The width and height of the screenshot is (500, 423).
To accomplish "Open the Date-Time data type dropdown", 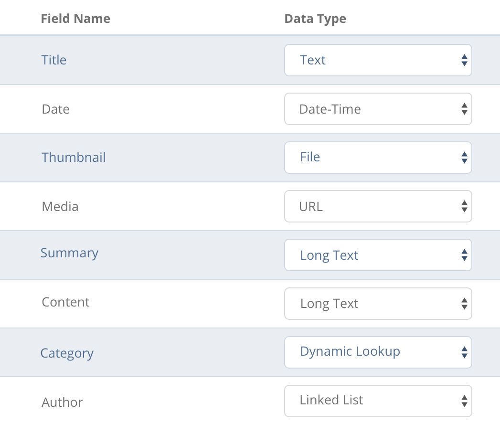I will [x=378, y=109].
